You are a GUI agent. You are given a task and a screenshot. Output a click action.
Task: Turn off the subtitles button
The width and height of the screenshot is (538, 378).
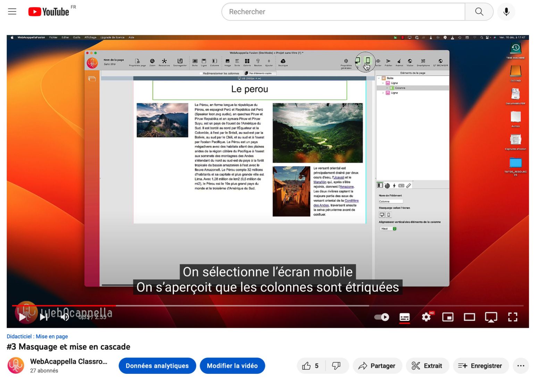[x=404, y=317]
